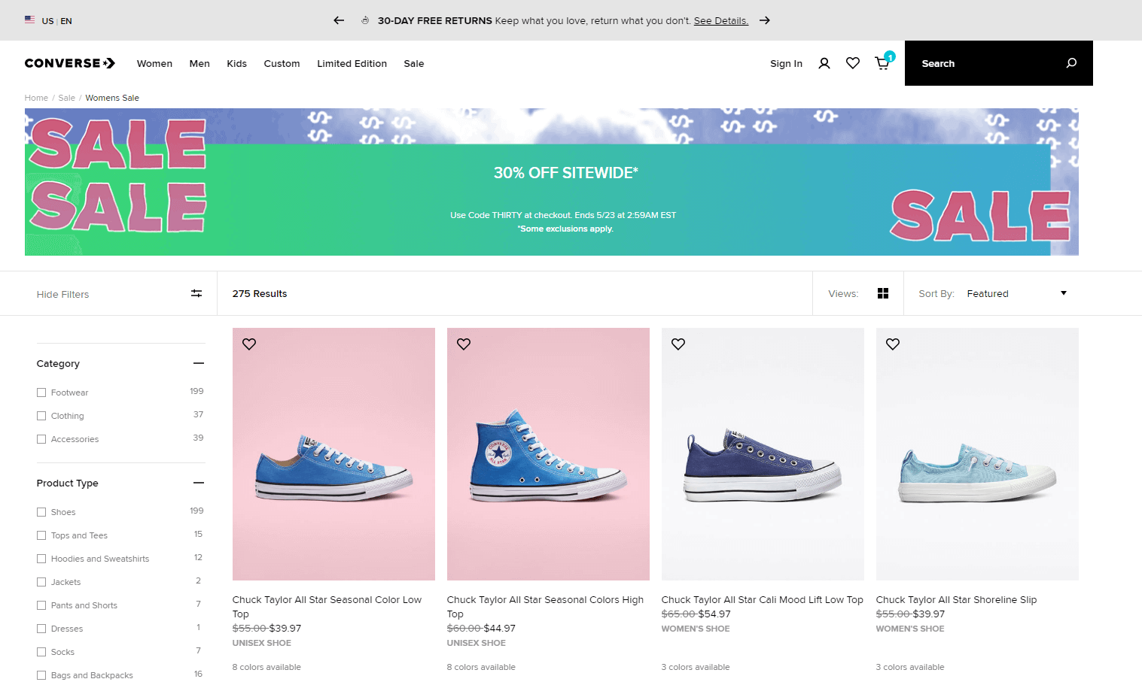Screen dimensions: 1142x685
Task: Open the navy Cali Mood shoe image
Action: (763, 454)
